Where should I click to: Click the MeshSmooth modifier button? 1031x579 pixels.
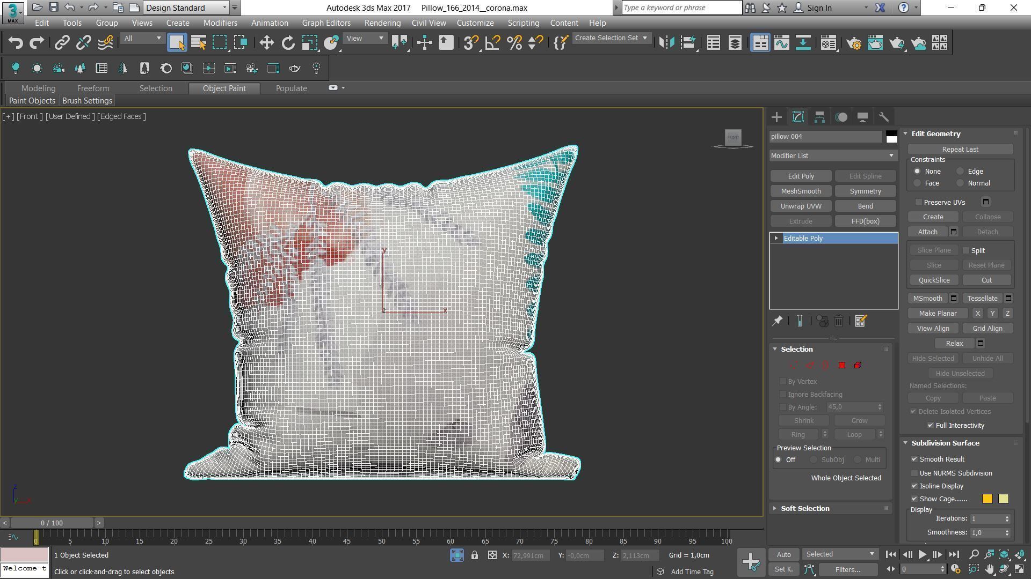(x=801, y=191)
